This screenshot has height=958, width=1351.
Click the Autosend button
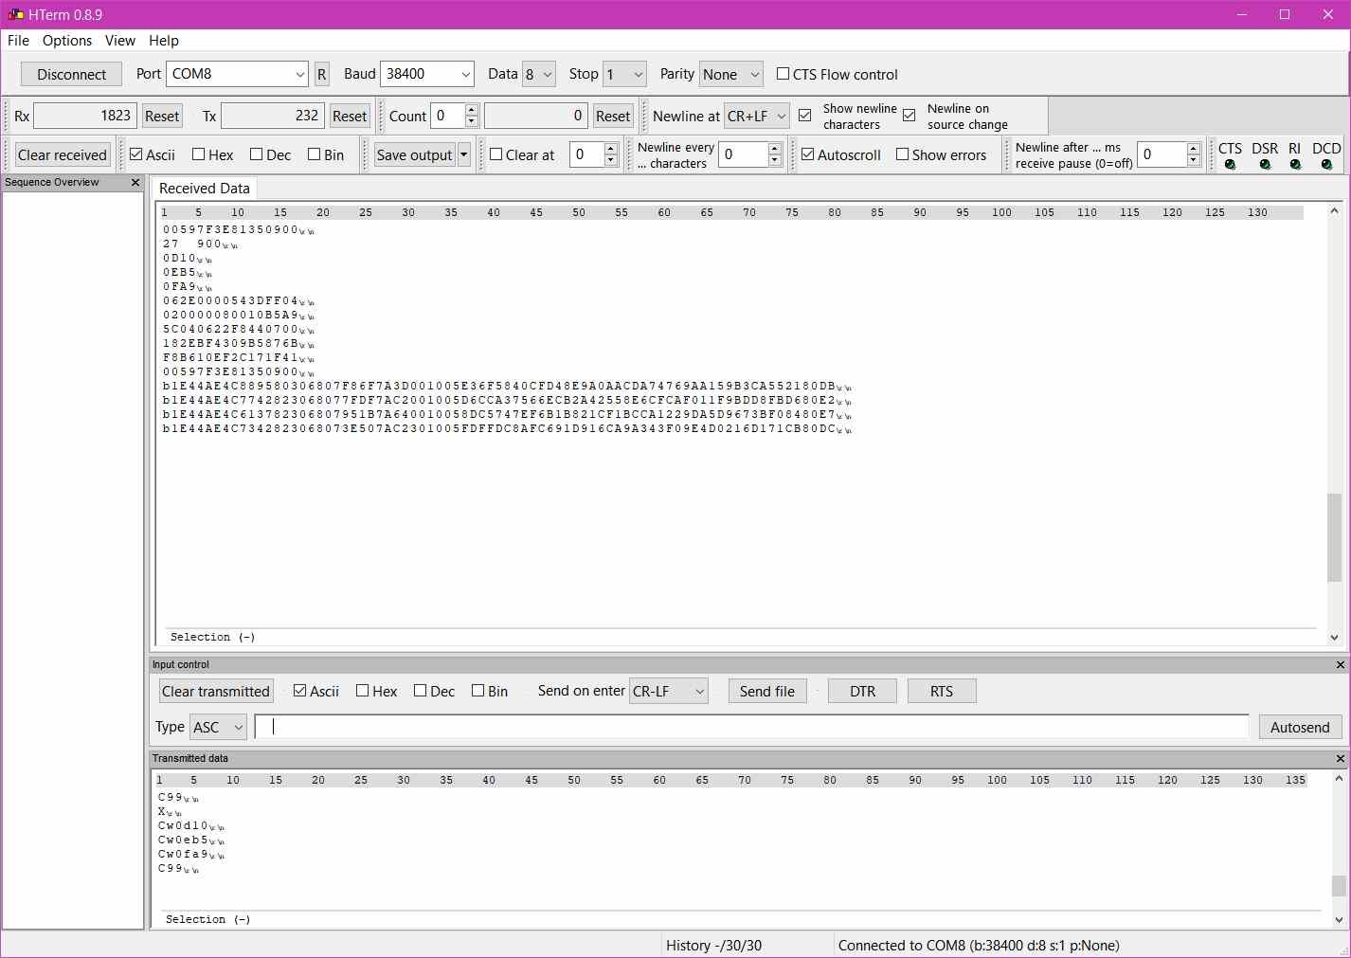point(1300,727)
